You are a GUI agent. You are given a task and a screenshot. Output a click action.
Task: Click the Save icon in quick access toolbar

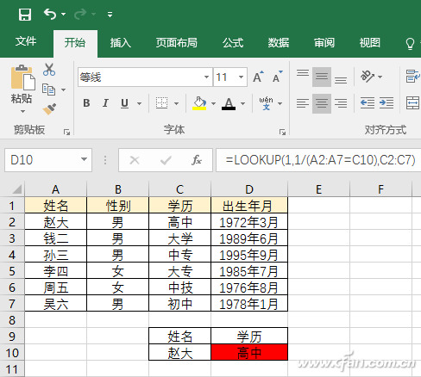click(25, 14)
